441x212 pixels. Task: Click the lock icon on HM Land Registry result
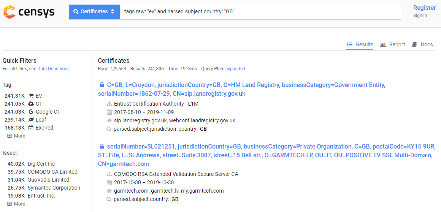pos(102,85)
